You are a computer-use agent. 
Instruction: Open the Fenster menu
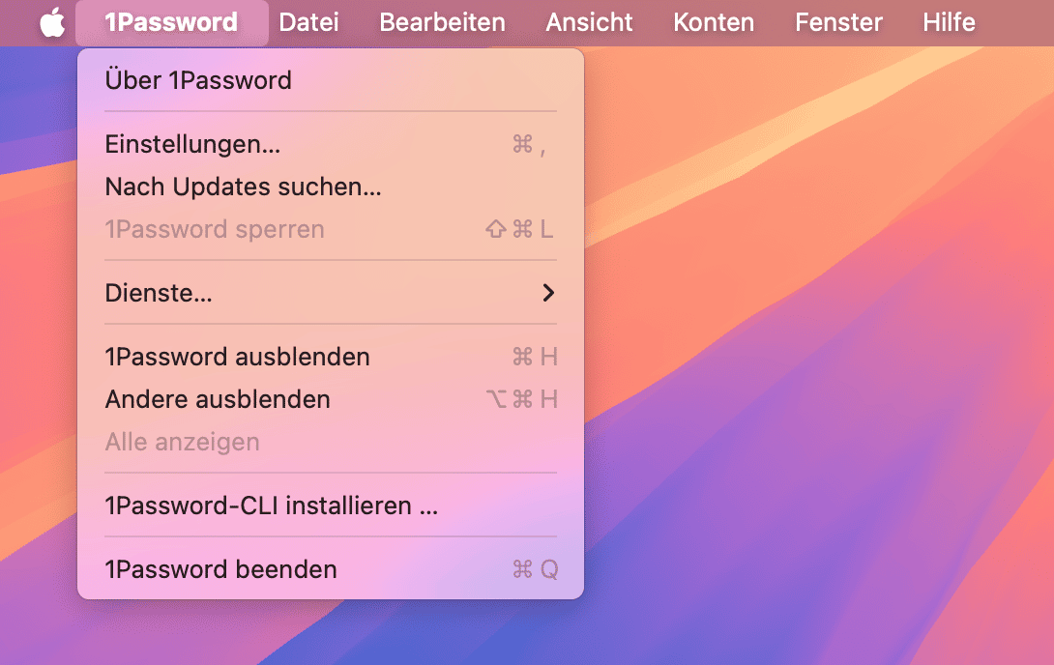(x=838, y=22)
